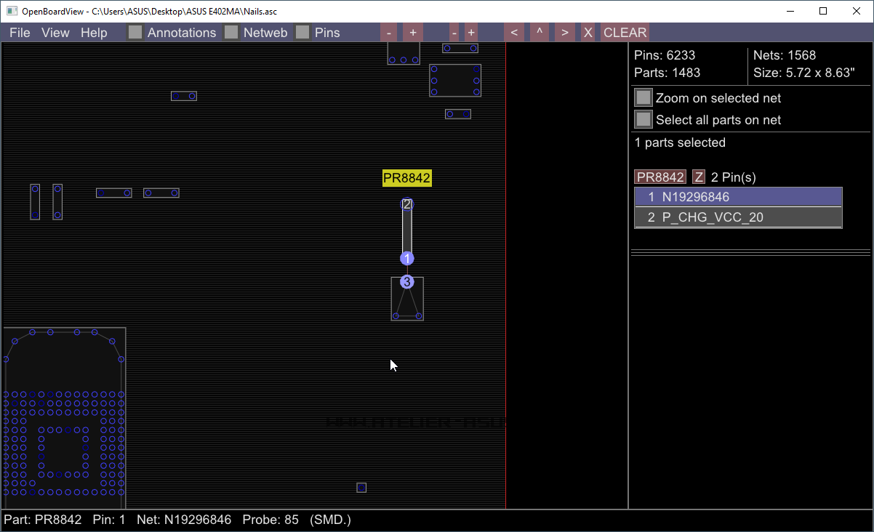
Task: Select pin 2 P_CHG_VCC_20 in list
Action: click(x=738, y=217)
